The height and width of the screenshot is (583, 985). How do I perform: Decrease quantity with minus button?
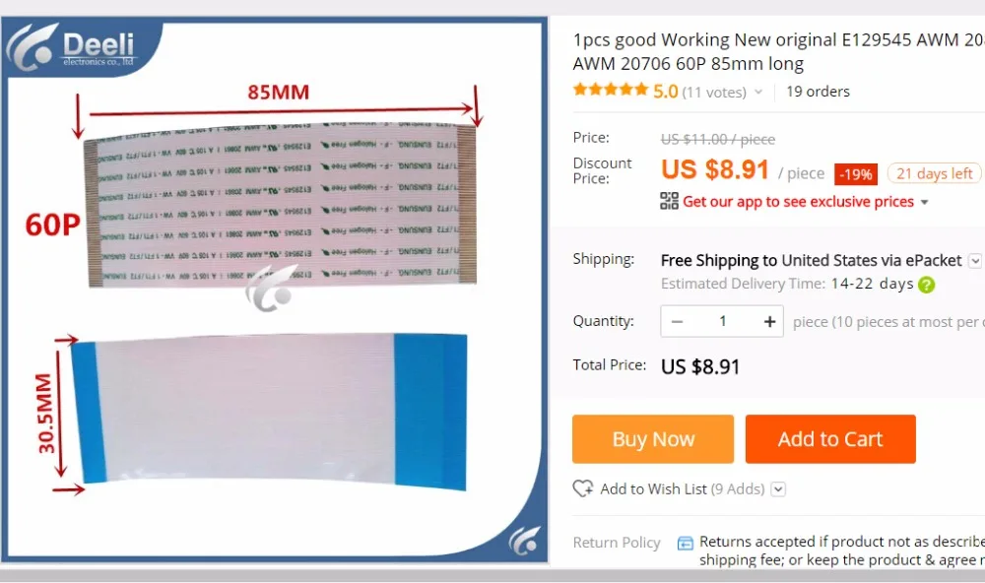tap(677, 322)
